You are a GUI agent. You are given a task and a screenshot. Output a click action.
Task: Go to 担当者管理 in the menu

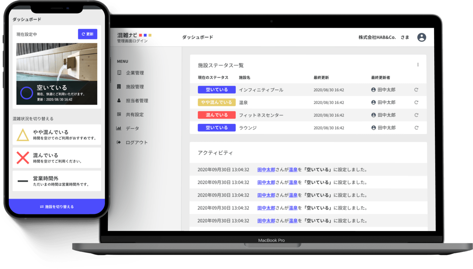(137, 101)
